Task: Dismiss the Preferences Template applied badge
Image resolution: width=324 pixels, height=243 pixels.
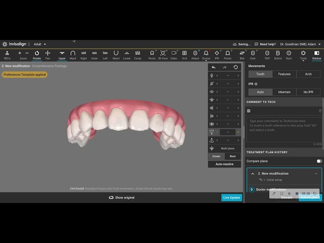Action: point(25,74)
